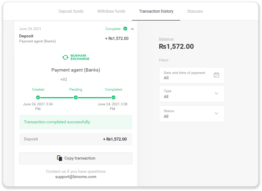Select the Transaction history tab
The image size is (262, 191).
[156, 11]
